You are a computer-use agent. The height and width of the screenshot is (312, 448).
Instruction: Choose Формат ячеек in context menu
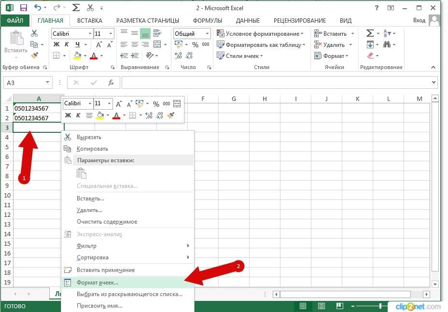pyautogui.click(x=128, y=283)
